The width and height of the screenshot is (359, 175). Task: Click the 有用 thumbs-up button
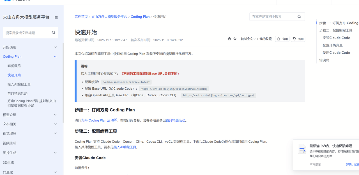(x=282, y=39)
